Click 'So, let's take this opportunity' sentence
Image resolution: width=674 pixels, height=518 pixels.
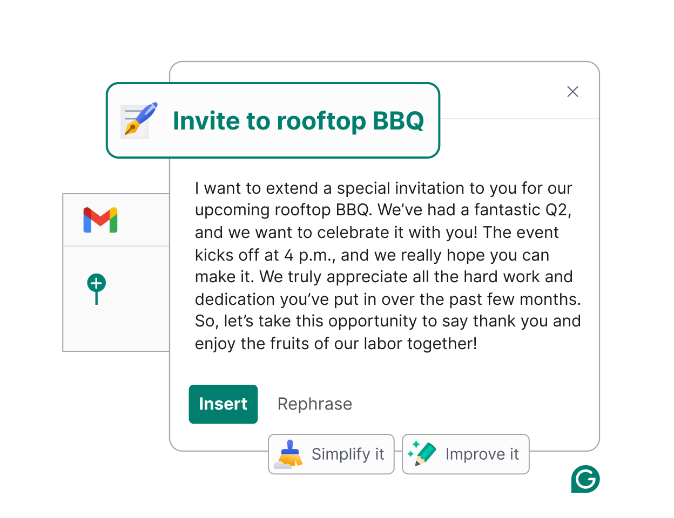[307, 322]
